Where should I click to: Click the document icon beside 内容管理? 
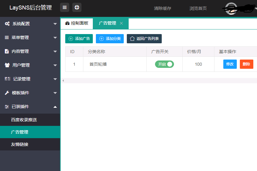[x=7, y=51]
